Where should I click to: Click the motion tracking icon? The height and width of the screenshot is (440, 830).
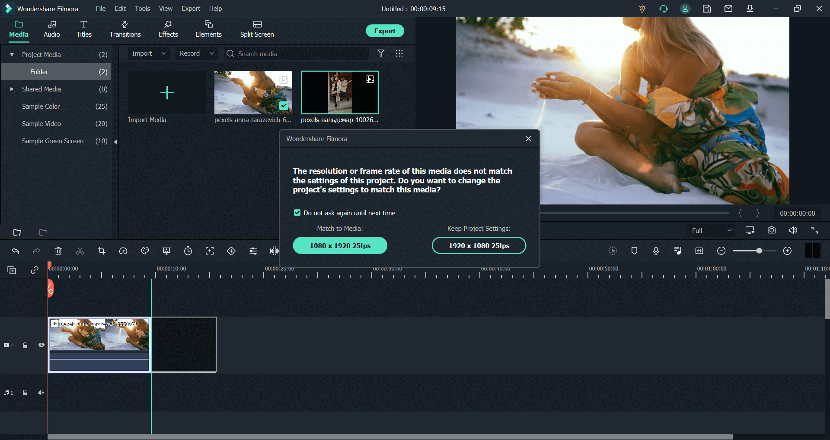[210, 251]
